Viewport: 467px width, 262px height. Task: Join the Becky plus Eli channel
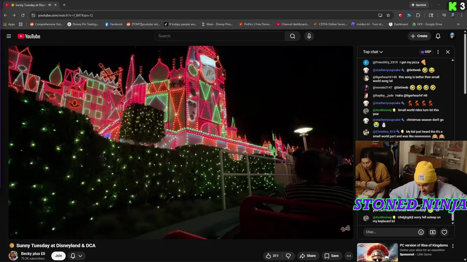pyautogui.click(x=58, y=256)
